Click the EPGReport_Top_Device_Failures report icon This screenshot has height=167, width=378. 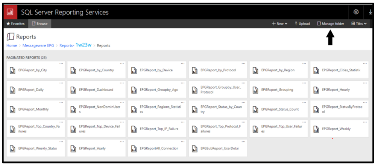point(73,129)
